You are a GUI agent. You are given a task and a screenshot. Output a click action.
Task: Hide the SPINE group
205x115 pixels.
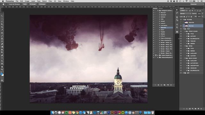pos(181,46)
